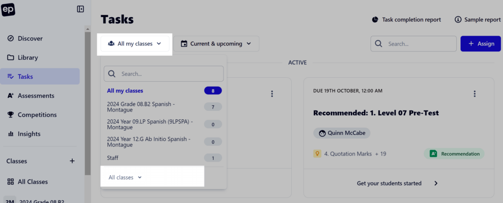This screenshot has width=503, height=203.
Task: Click the Quinn McCabe student chip
Action: click(342, 133)
